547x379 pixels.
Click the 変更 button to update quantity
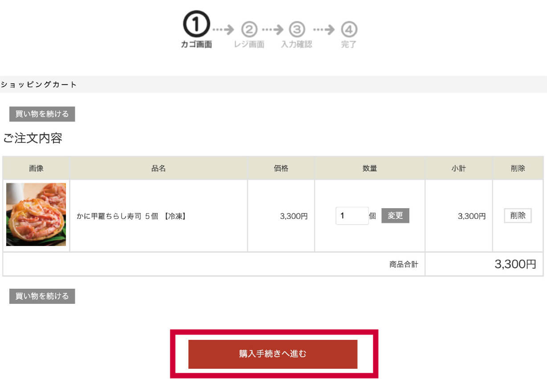click(x=395, y=216)
